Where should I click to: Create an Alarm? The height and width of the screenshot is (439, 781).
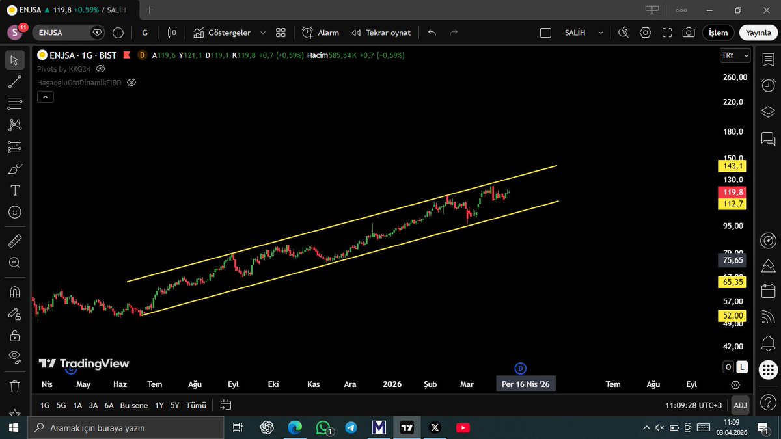[320, 33]
